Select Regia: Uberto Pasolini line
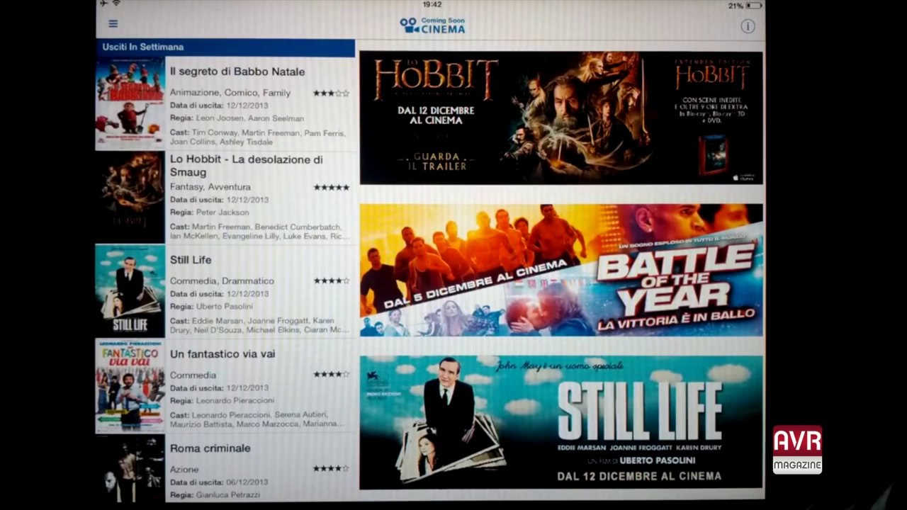This screenshot has height=510, width=907. click(211, 306)
